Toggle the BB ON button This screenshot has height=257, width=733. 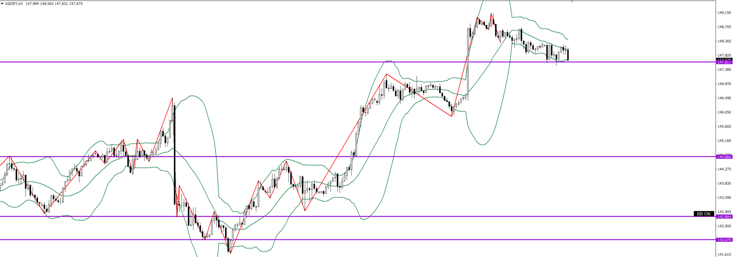click(704, 214)
